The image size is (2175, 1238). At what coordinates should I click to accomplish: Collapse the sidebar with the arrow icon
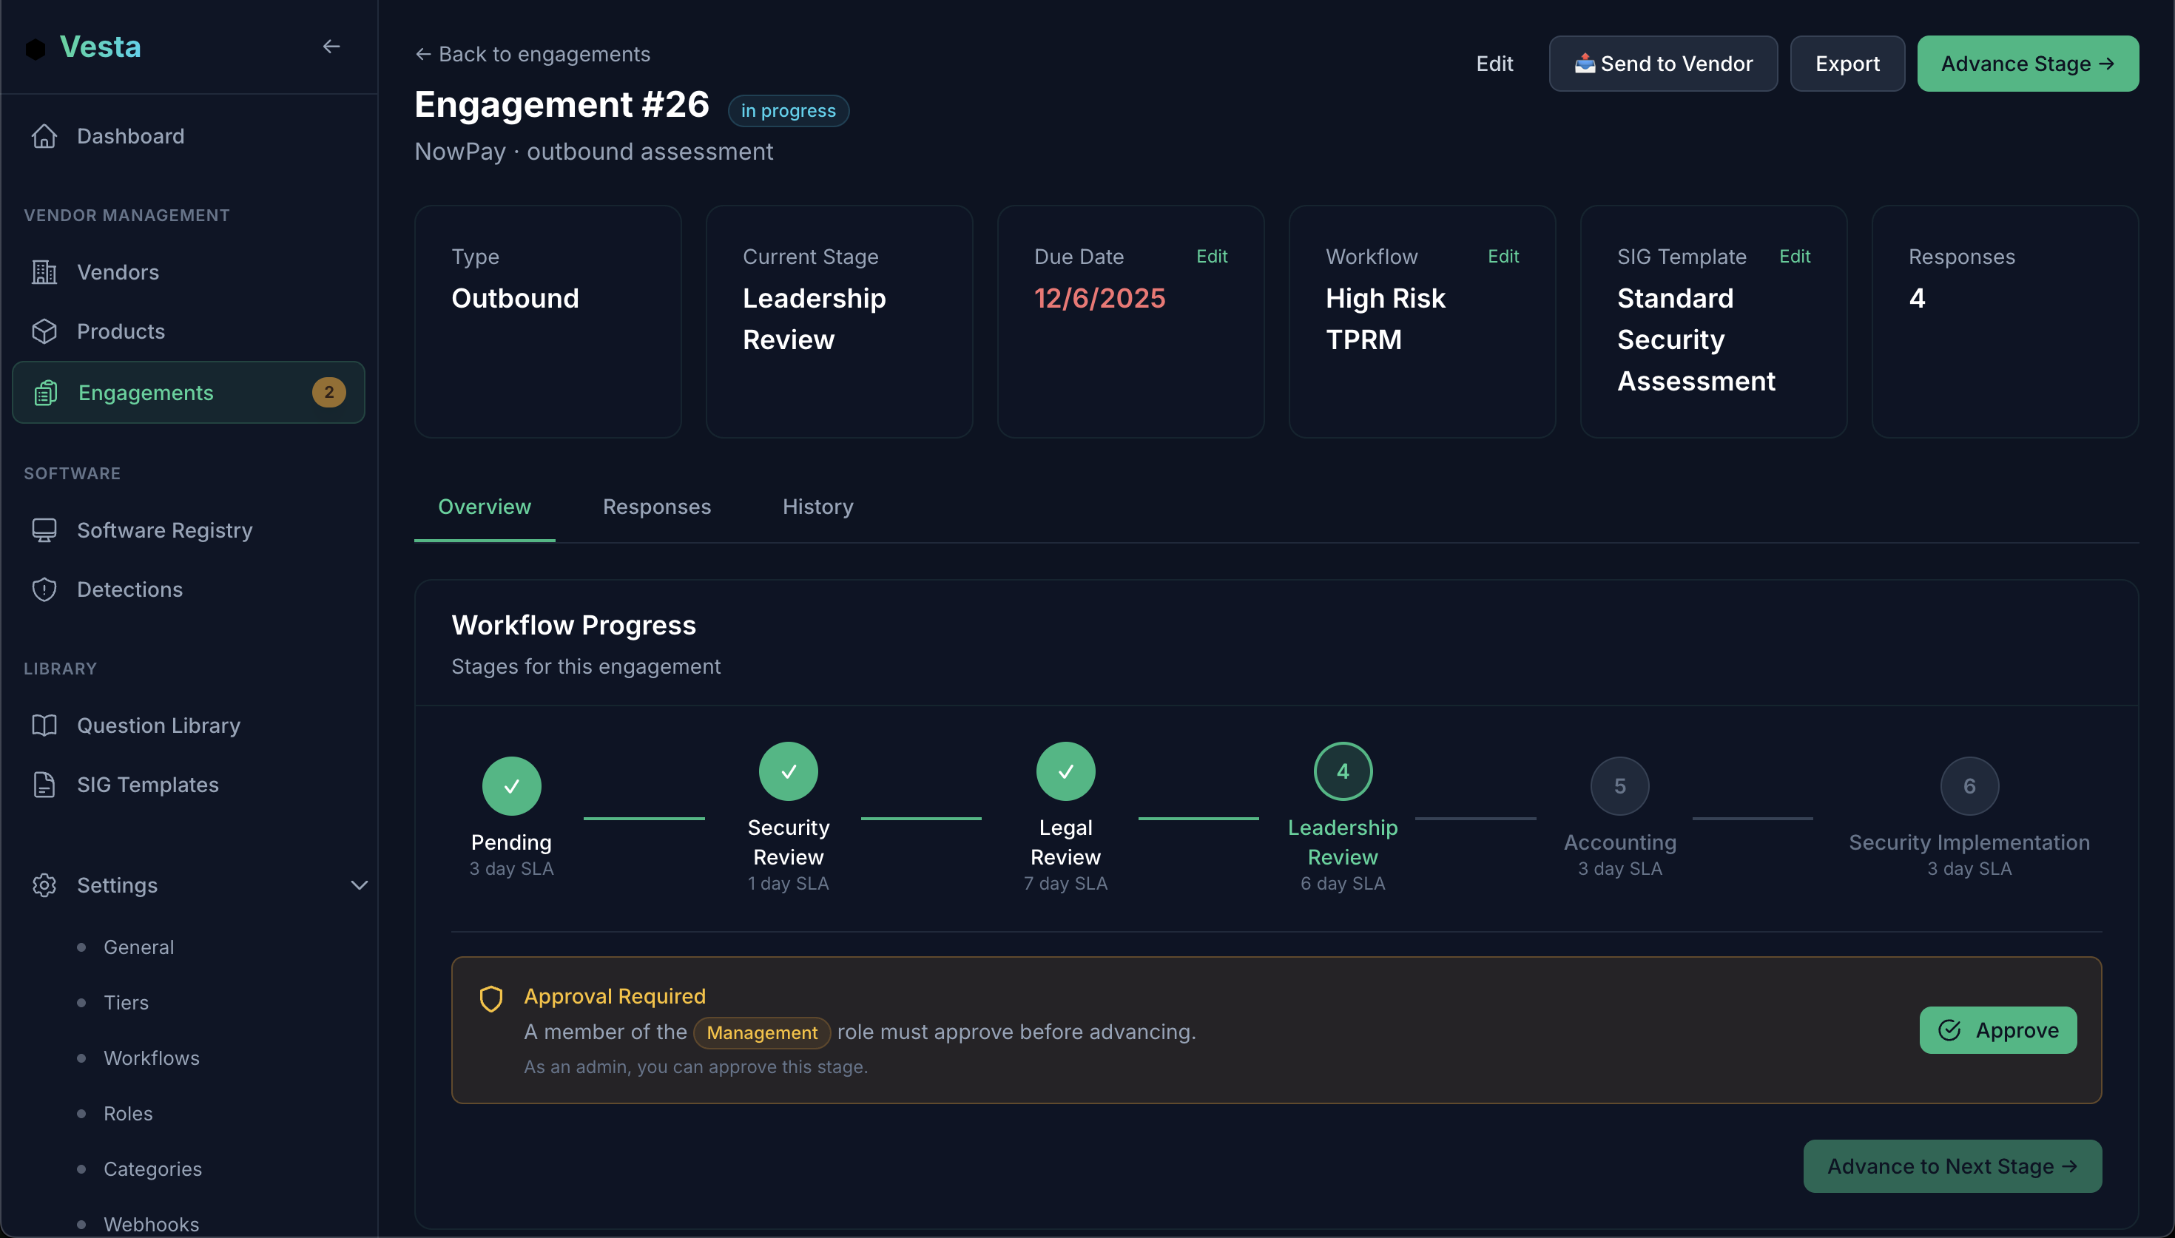pos(331,46)
